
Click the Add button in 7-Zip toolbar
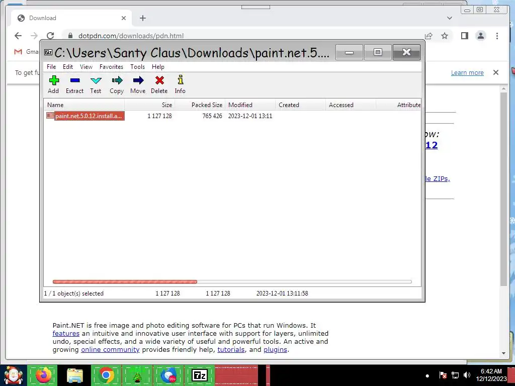tap(53, 84)
